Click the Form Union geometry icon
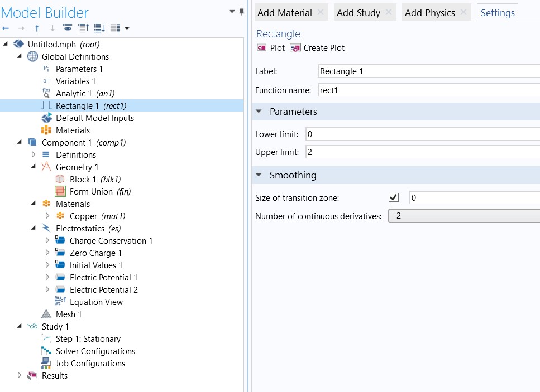The height and width of the screenshot is (392, 540). pyautogui.click(x=60, y=192)
